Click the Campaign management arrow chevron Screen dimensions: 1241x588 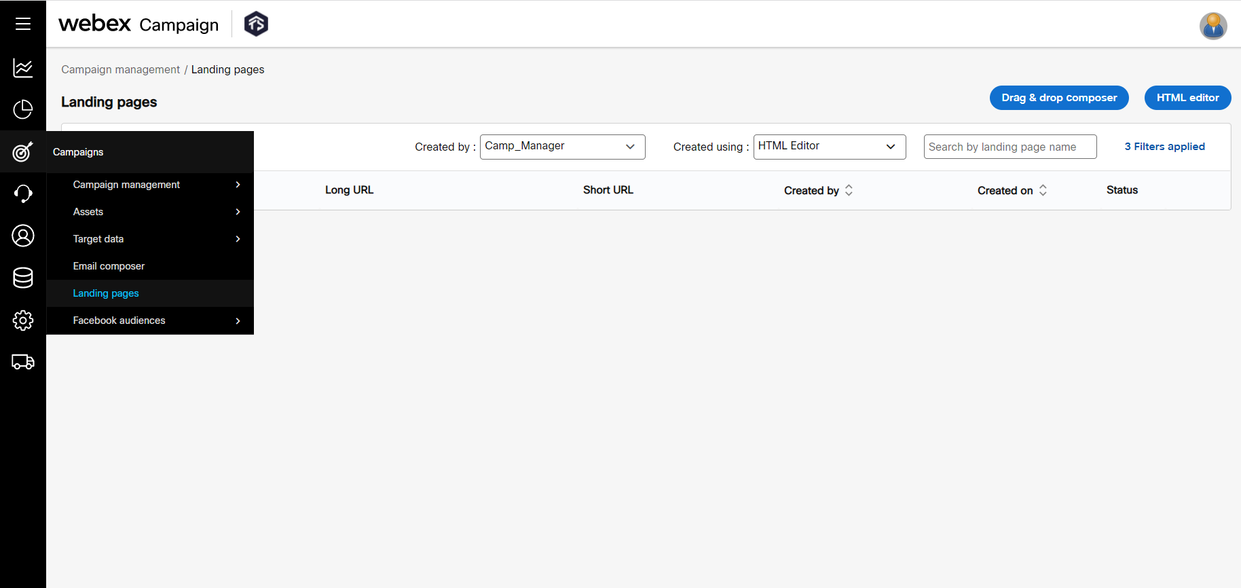coord(238,185)
